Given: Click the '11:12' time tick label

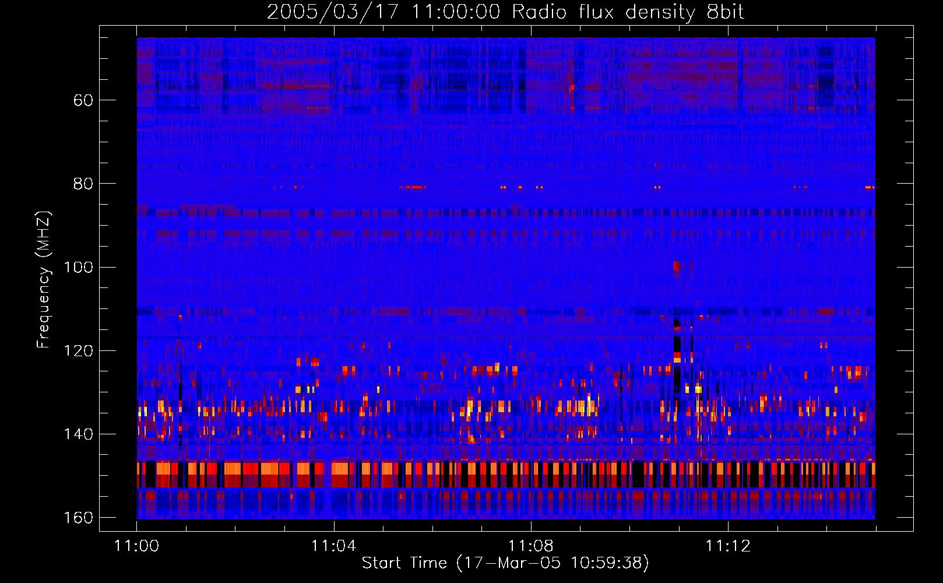Looking at the screenshot, I should pyautogui.click(x=728, y=546).
